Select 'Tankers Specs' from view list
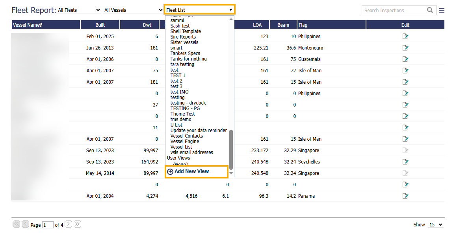This screenshot has height=237, width=457. 185,53
